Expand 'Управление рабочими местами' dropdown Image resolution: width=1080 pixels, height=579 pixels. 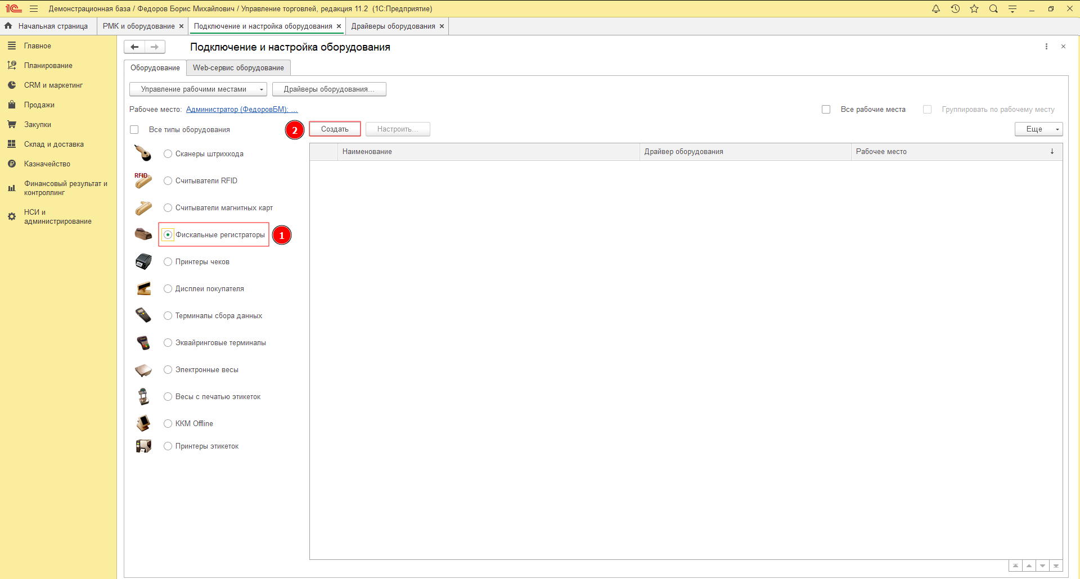coord(198,89)
